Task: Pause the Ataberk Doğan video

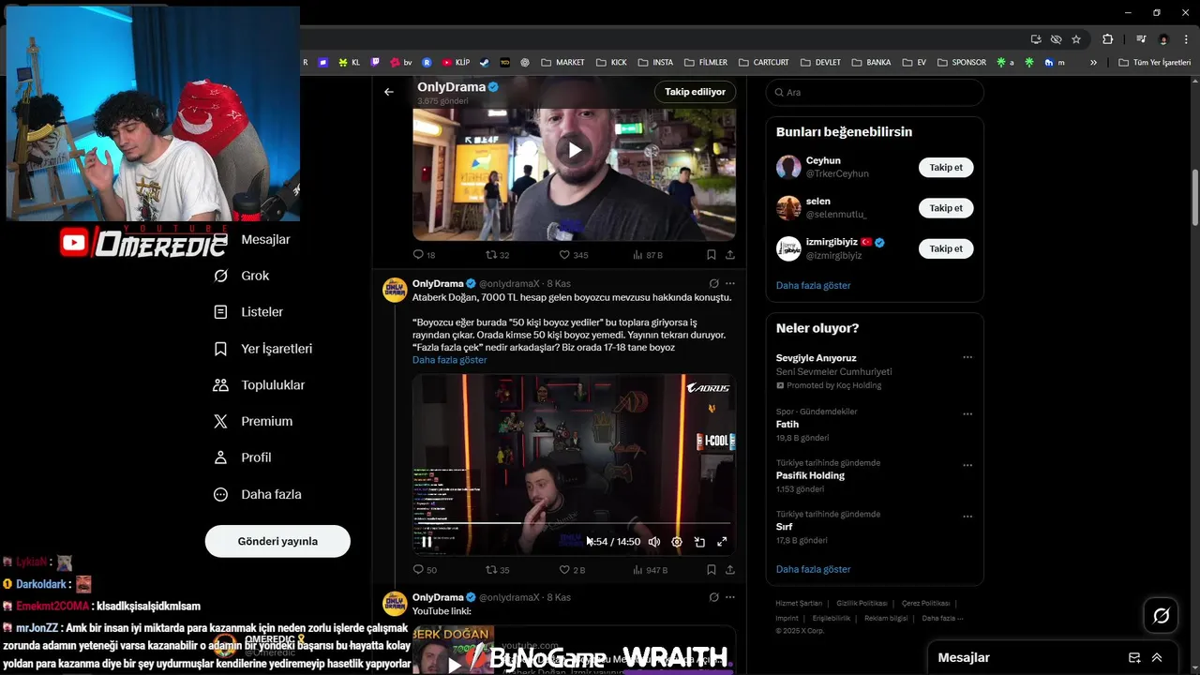Action: pyautogui.click(x=427, y=542)
